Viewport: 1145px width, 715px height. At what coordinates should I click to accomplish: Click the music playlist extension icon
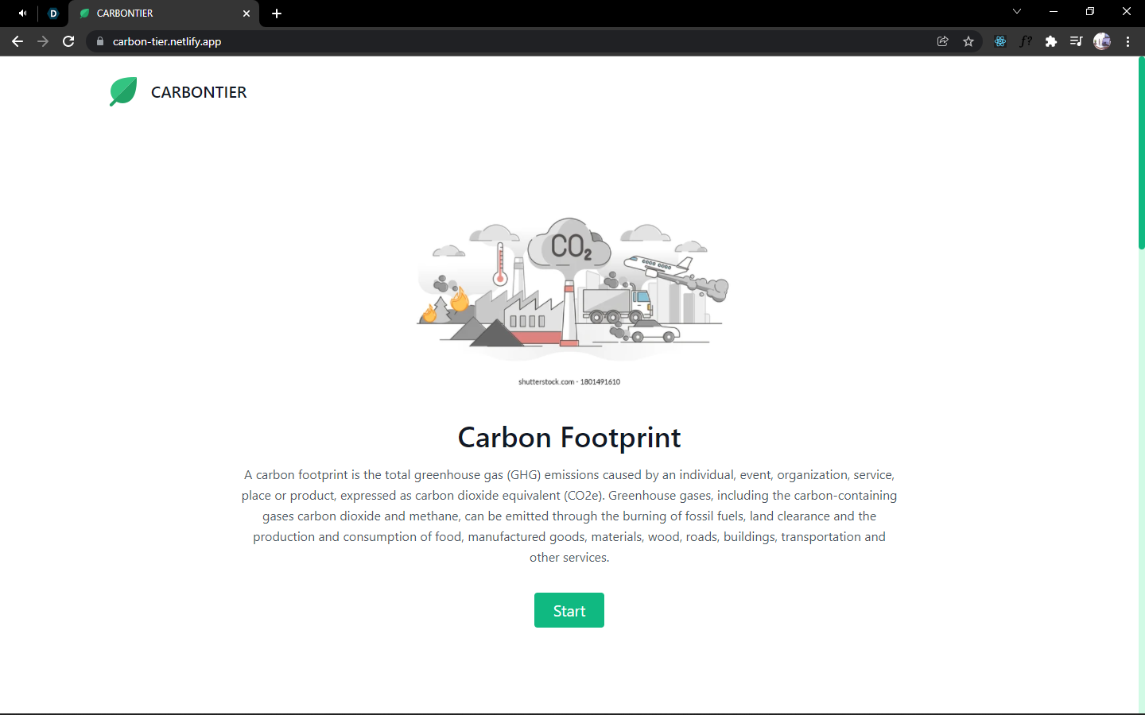[1076, 41]
